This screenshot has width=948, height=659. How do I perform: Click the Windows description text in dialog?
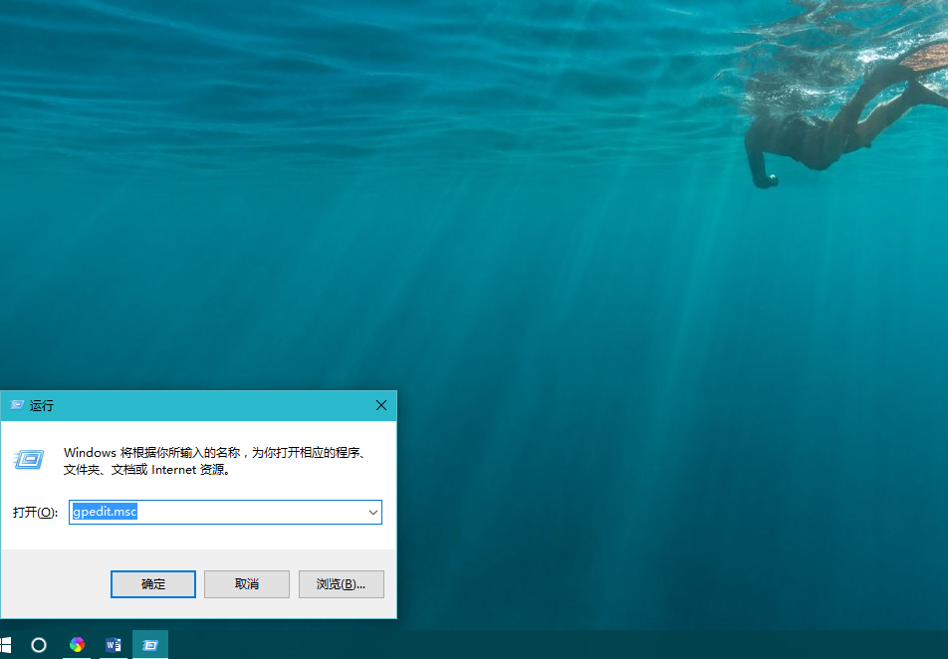point(214,461)
